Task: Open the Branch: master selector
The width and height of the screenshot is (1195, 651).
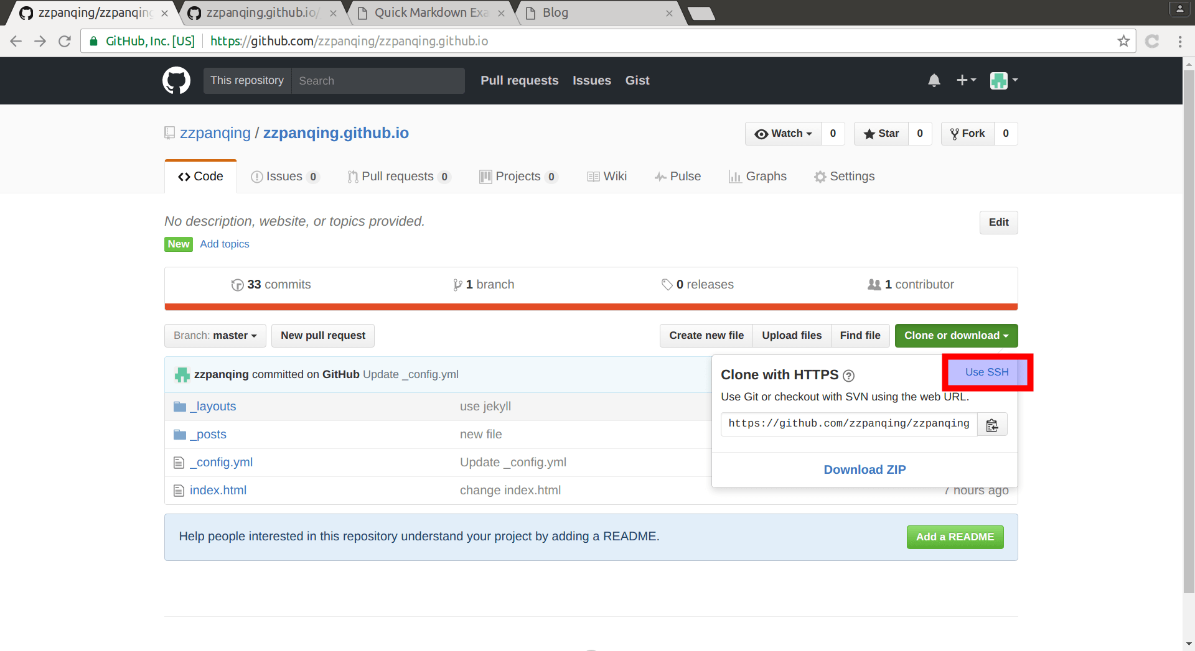Action: click(215, 336)
